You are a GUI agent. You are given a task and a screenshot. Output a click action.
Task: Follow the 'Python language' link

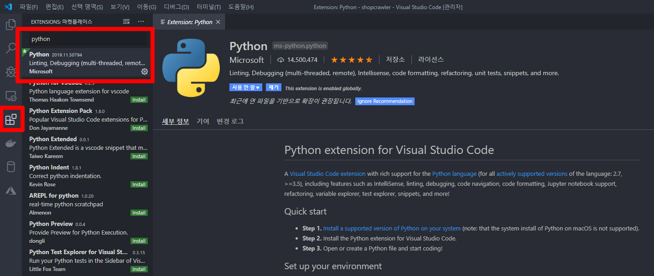point(454,174)
